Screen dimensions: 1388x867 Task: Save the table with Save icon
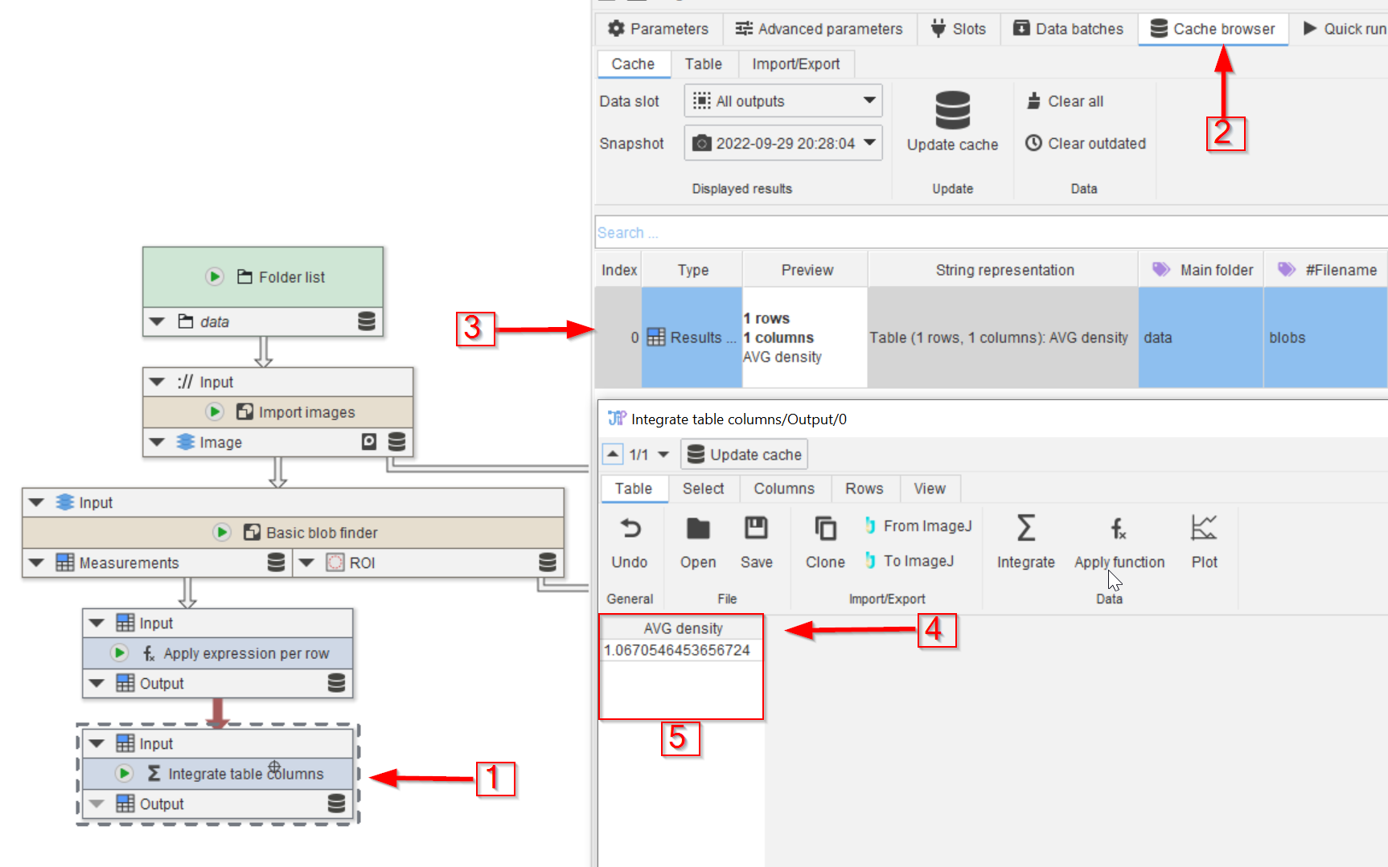(756, 529)
